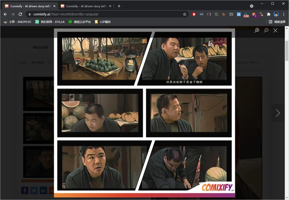Open the LSP福利 bookmark folder
289x200 pixels.
[103, 22]
